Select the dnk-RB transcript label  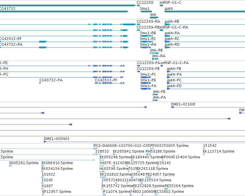coord(156,50)
